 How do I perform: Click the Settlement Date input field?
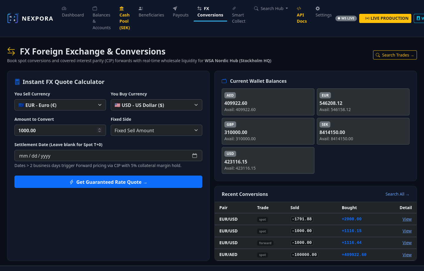point(108,156)
